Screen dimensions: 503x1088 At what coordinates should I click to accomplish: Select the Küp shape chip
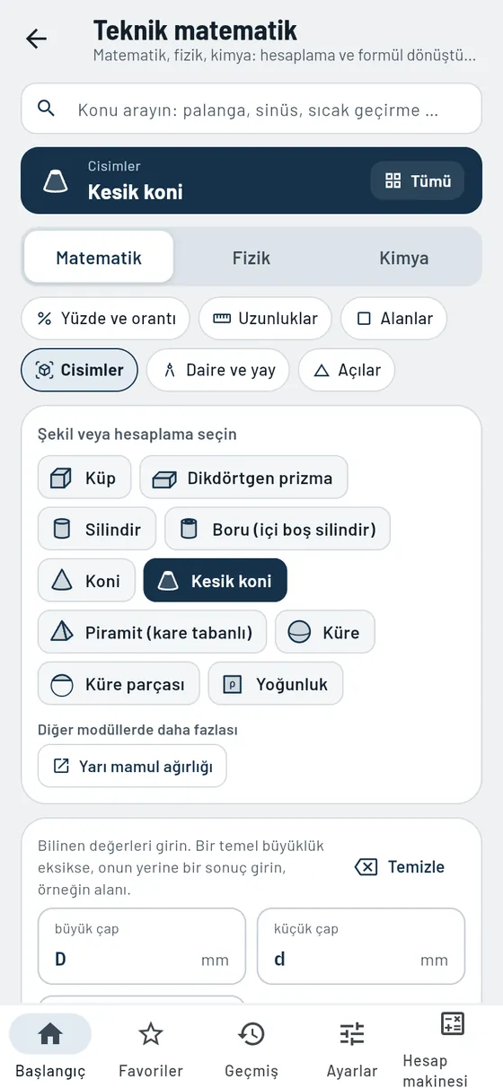point(84,478)
